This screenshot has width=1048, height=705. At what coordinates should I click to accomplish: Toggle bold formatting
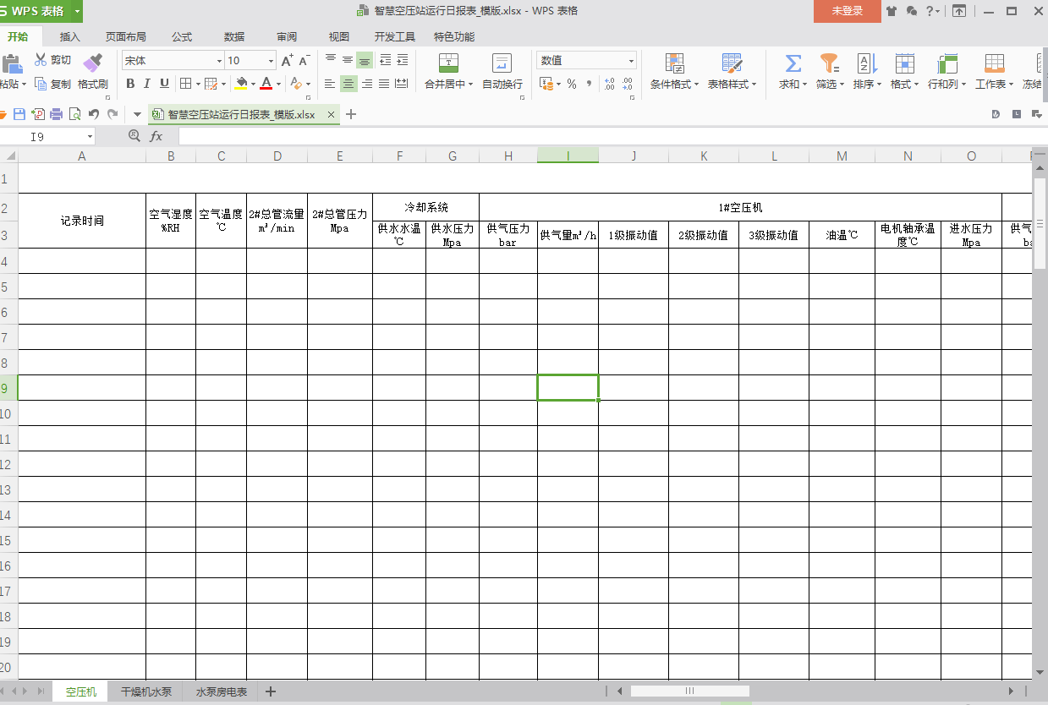(129, 84)
